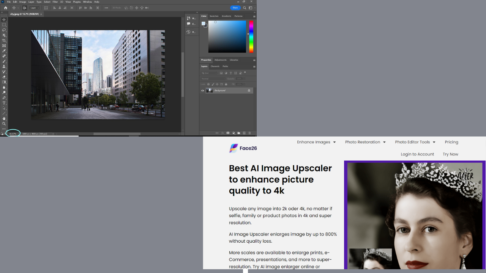Select the Blur tool
Image resolution: width=486 pixels, height=273 pixels.
click(x=4, y=87)
